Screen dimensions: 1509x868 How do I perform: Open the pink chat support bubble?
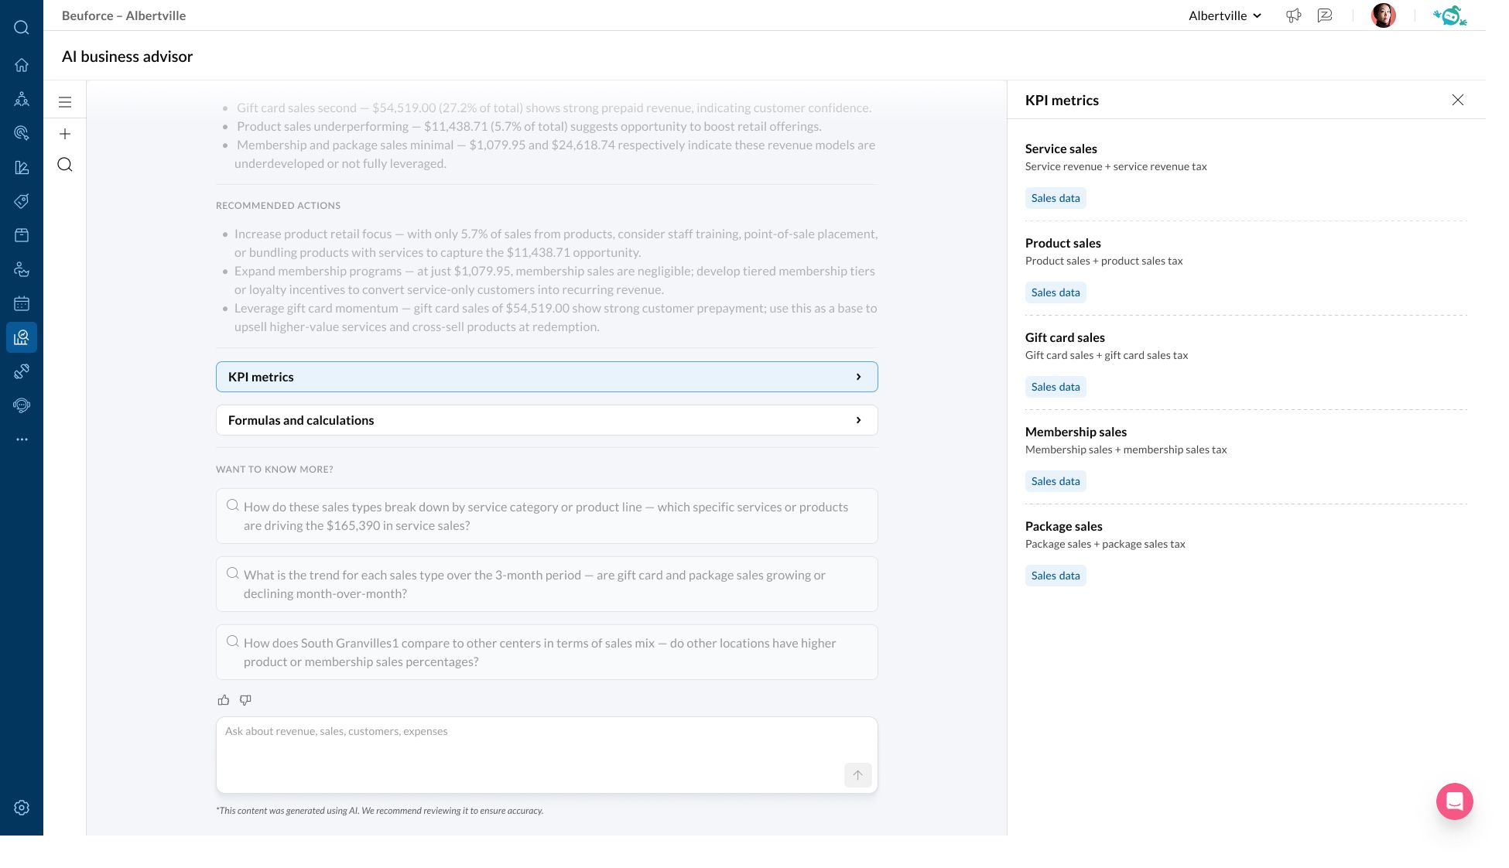(1454, 801)
